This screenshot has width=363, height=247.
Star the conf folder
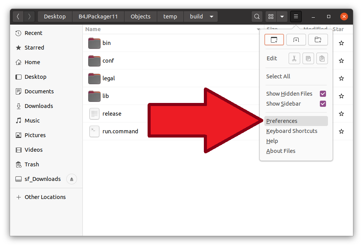pyautogui.click(x=341, y=61)
